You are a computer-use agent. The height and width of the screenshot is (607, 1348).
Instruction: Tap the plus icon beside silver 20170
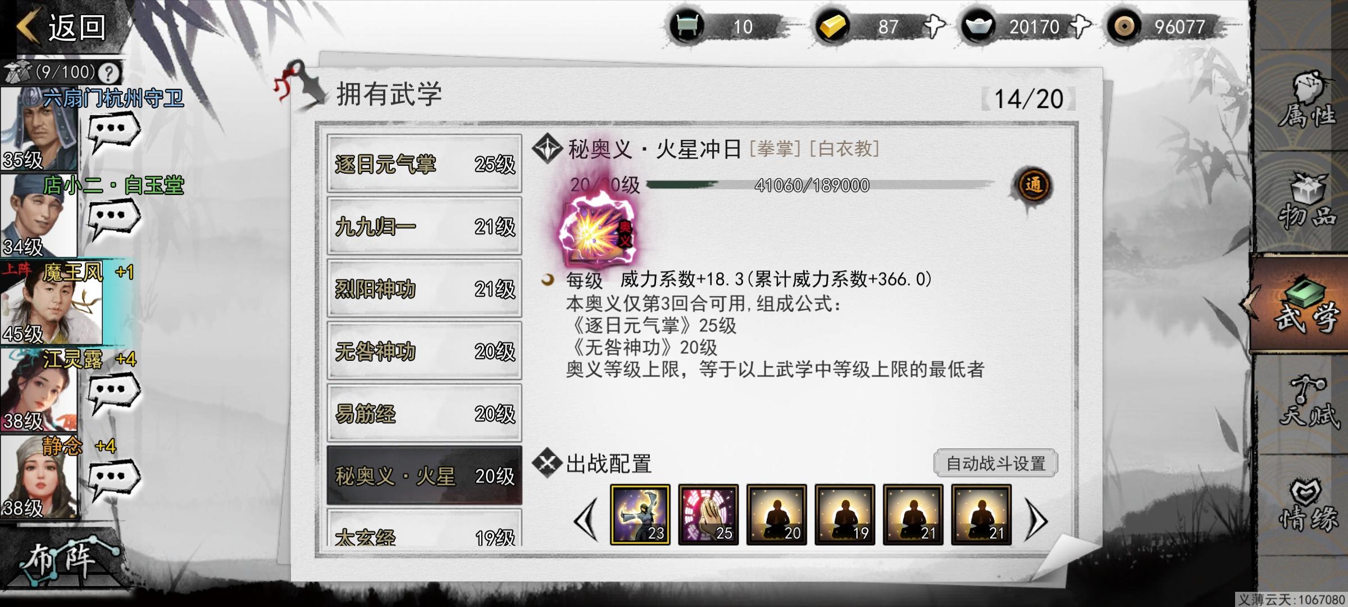tap(1080, 26)
